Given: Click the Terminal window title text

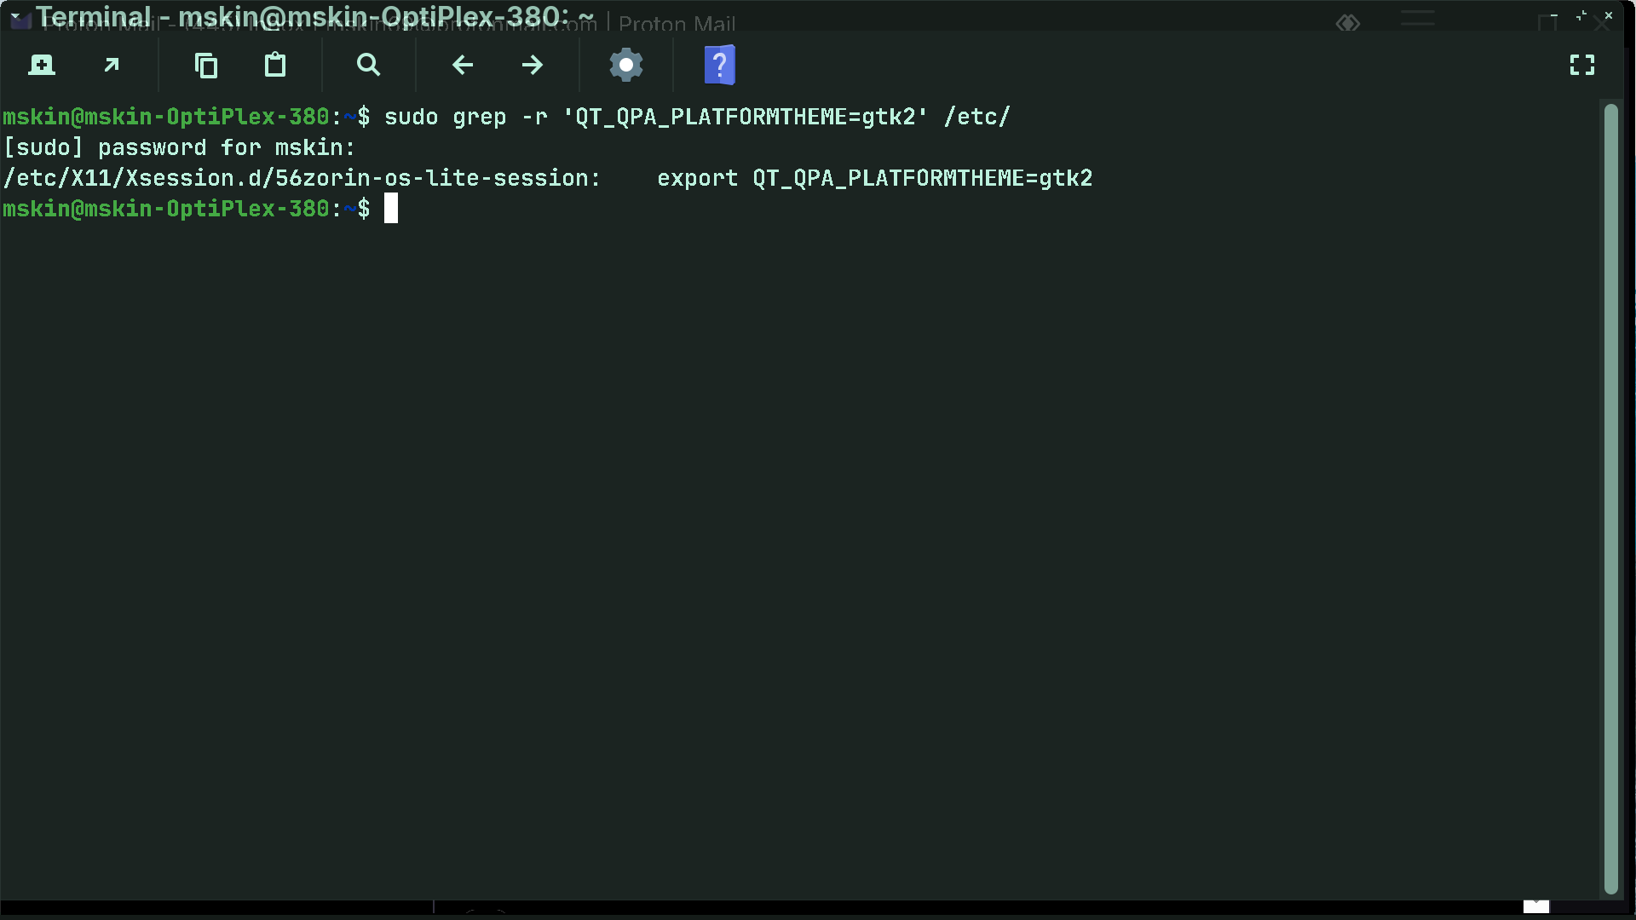Looking at the screenshot, I should 315,16.
